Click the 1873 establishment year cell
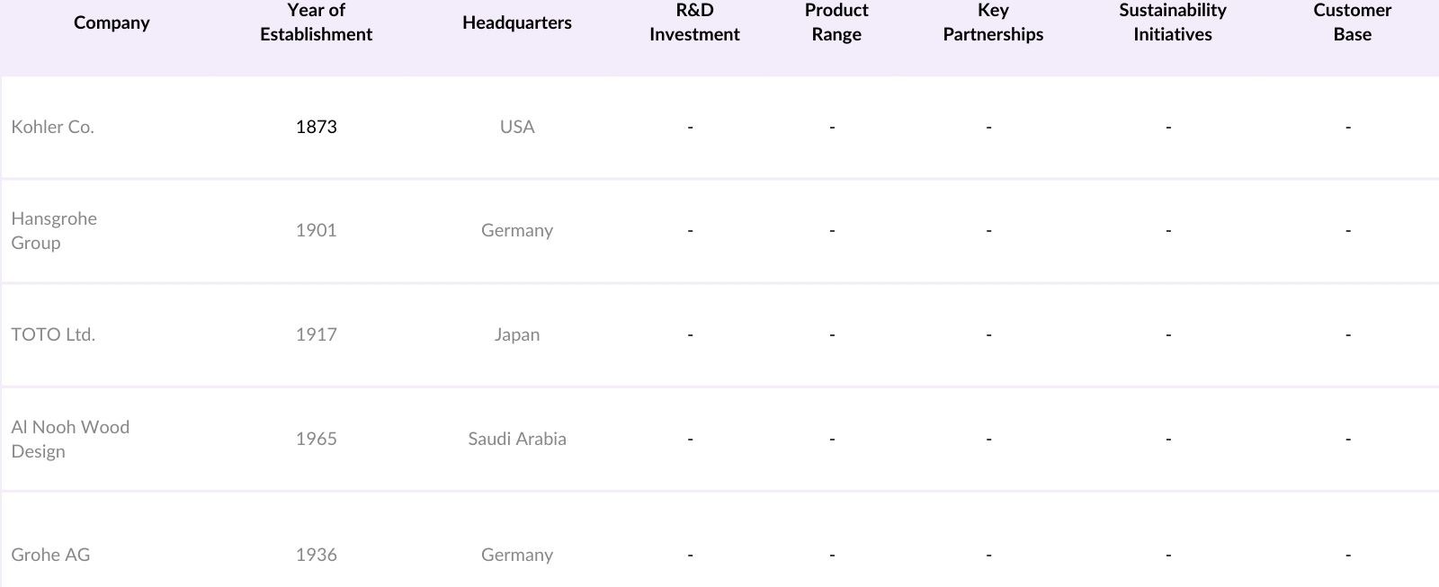1439x587 pixels. coord(316,127)
